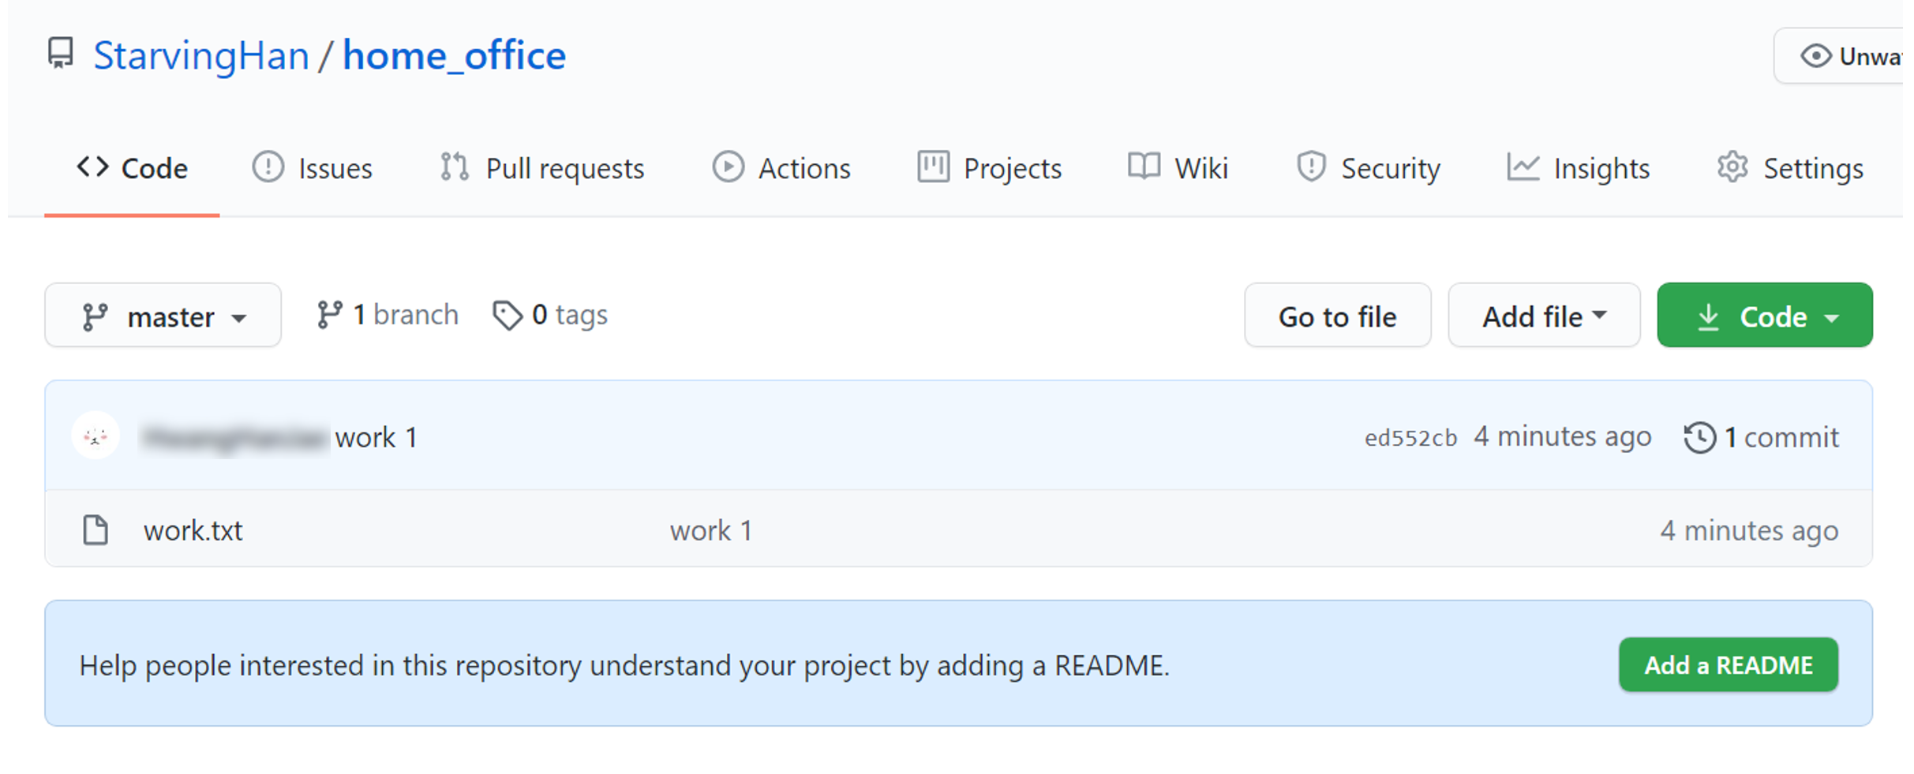Viewport: 1914px width, 774px height.
Task: Expand the master branch dropdown
Action: 163,316
